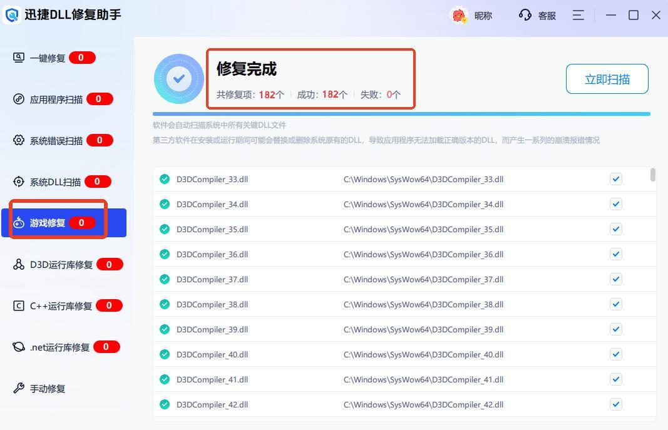Select the 应用程序扫描 sidebar icon
This screenshot has width=668, height=430.
(x=19, y=99)
